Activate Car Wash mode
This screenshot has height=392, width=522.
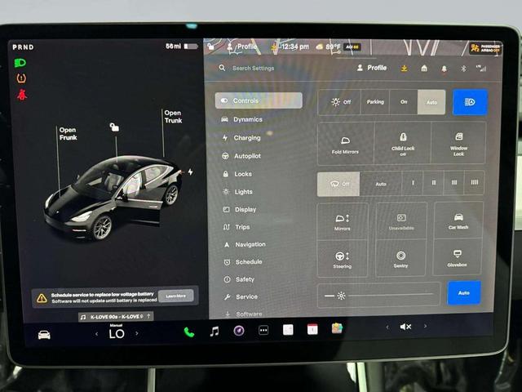pyautogui.click(x=458, y=220)
